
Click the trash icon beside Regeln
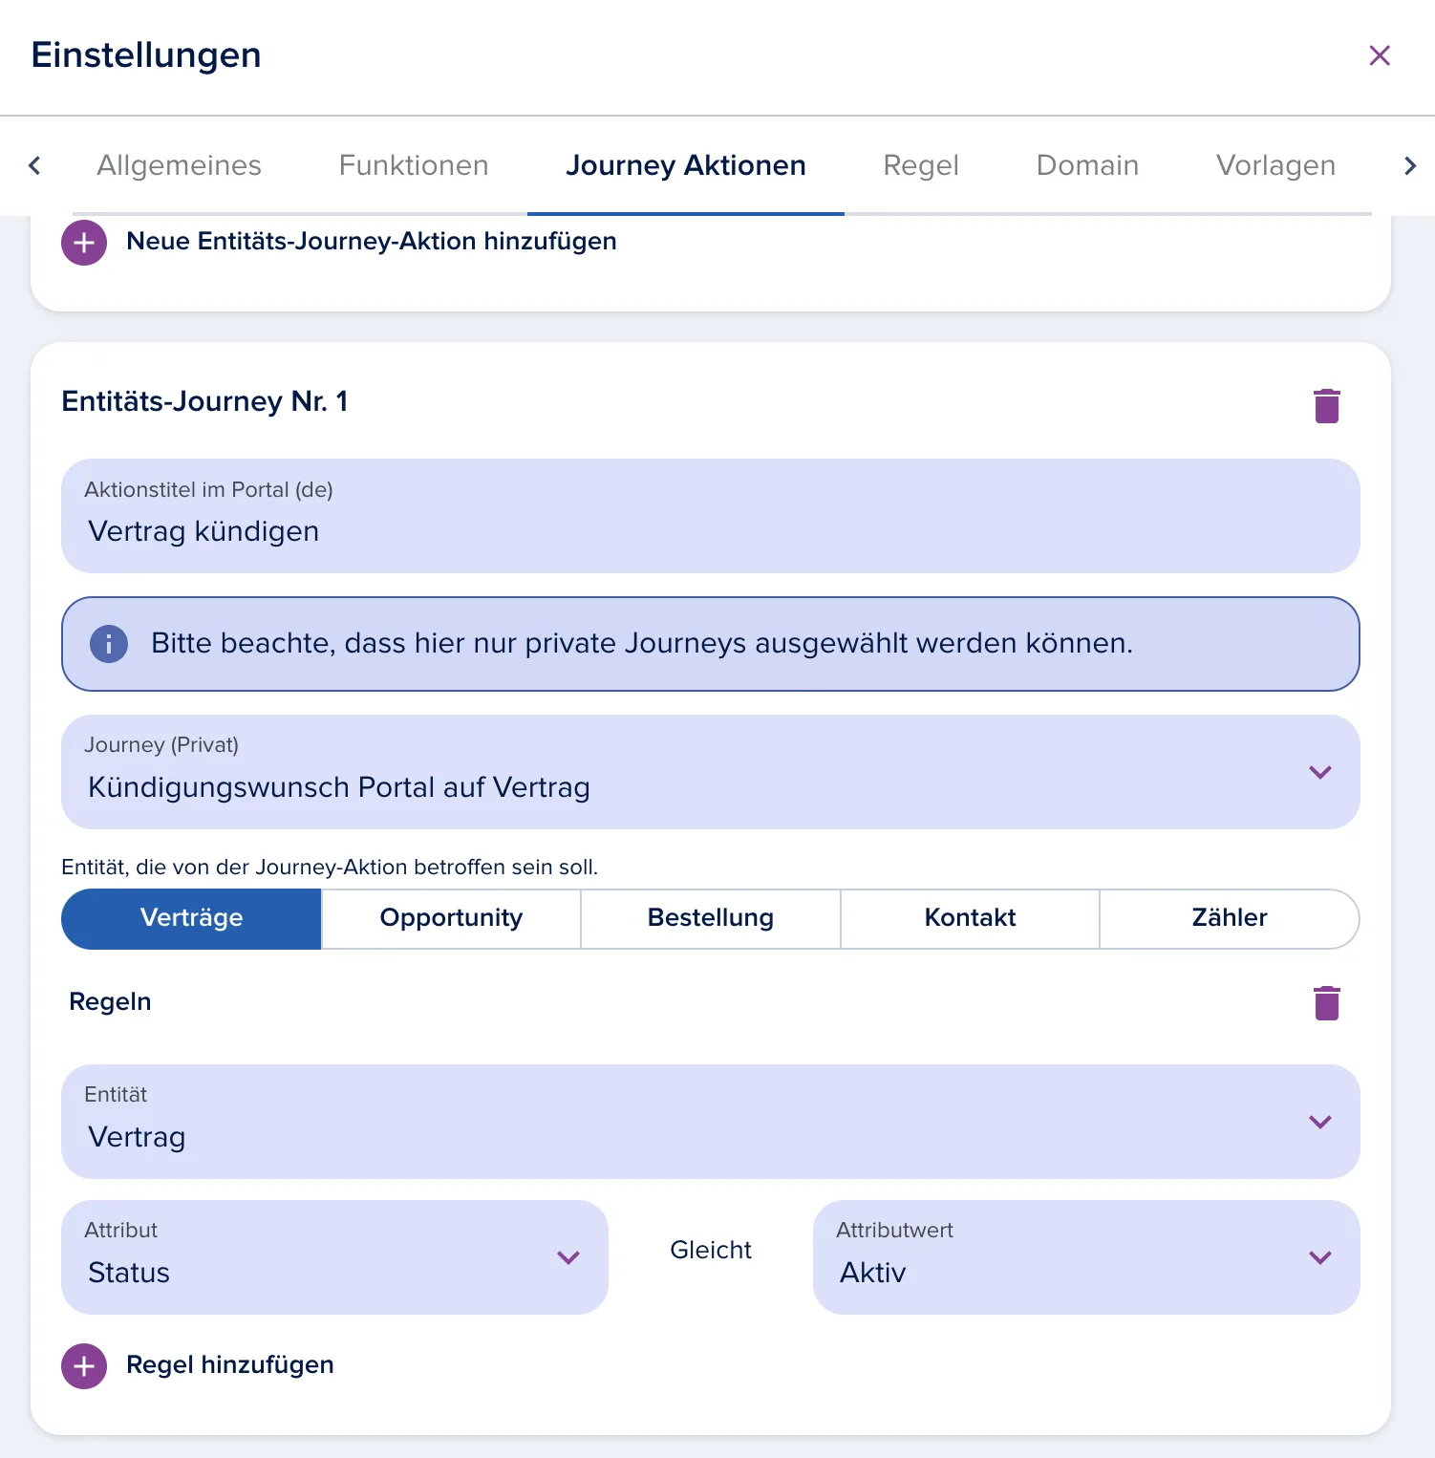(x=1326, y=1003)
